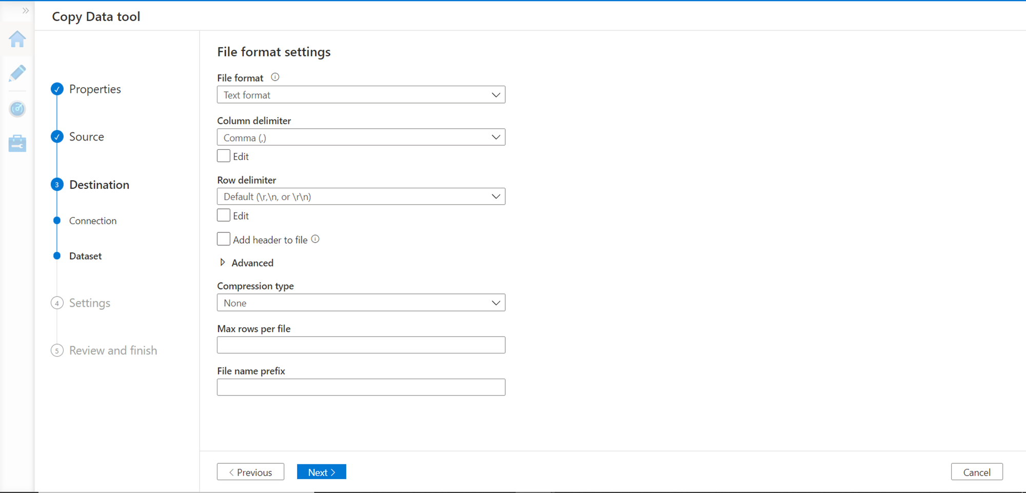
Task: Open the Monitor gauge icon
Action: click(x=17, y=109)
